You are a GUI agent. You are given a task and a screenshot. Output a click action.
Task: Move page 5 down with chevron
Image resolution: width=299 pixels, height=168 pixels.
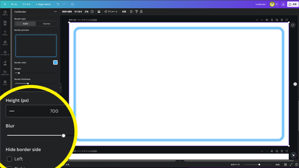coord(267,151)
